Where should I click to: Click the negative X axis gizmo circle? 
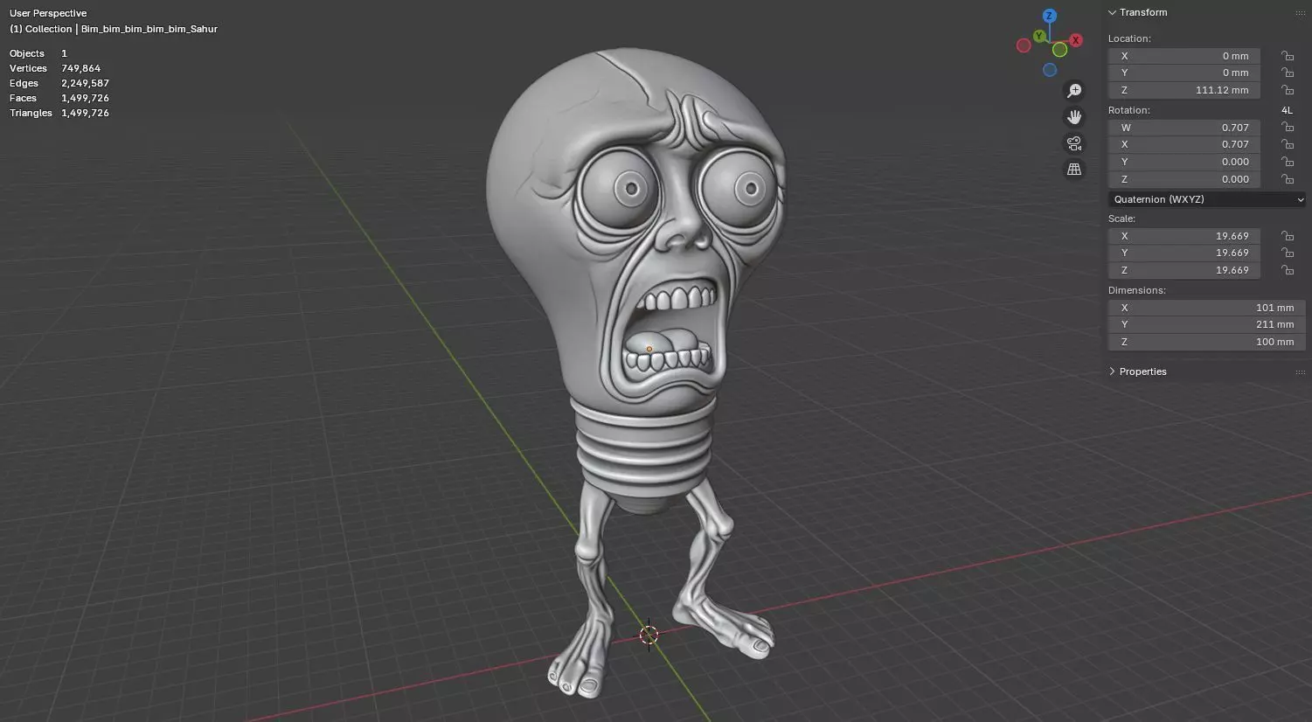click(x=1024, y=45)
